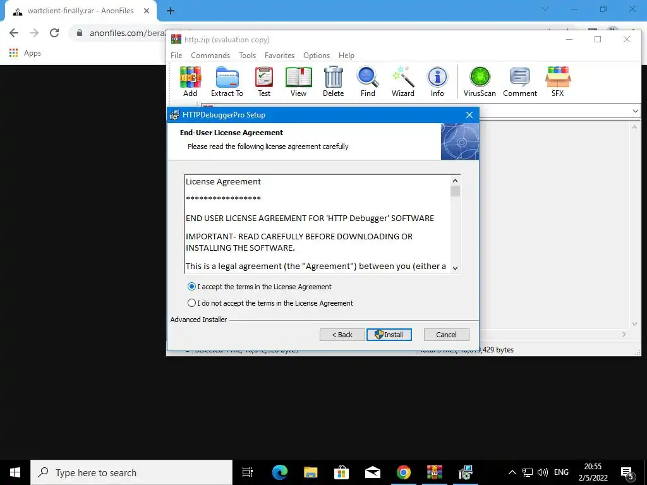
Task: Open the Commands menu
Action: 210,56
